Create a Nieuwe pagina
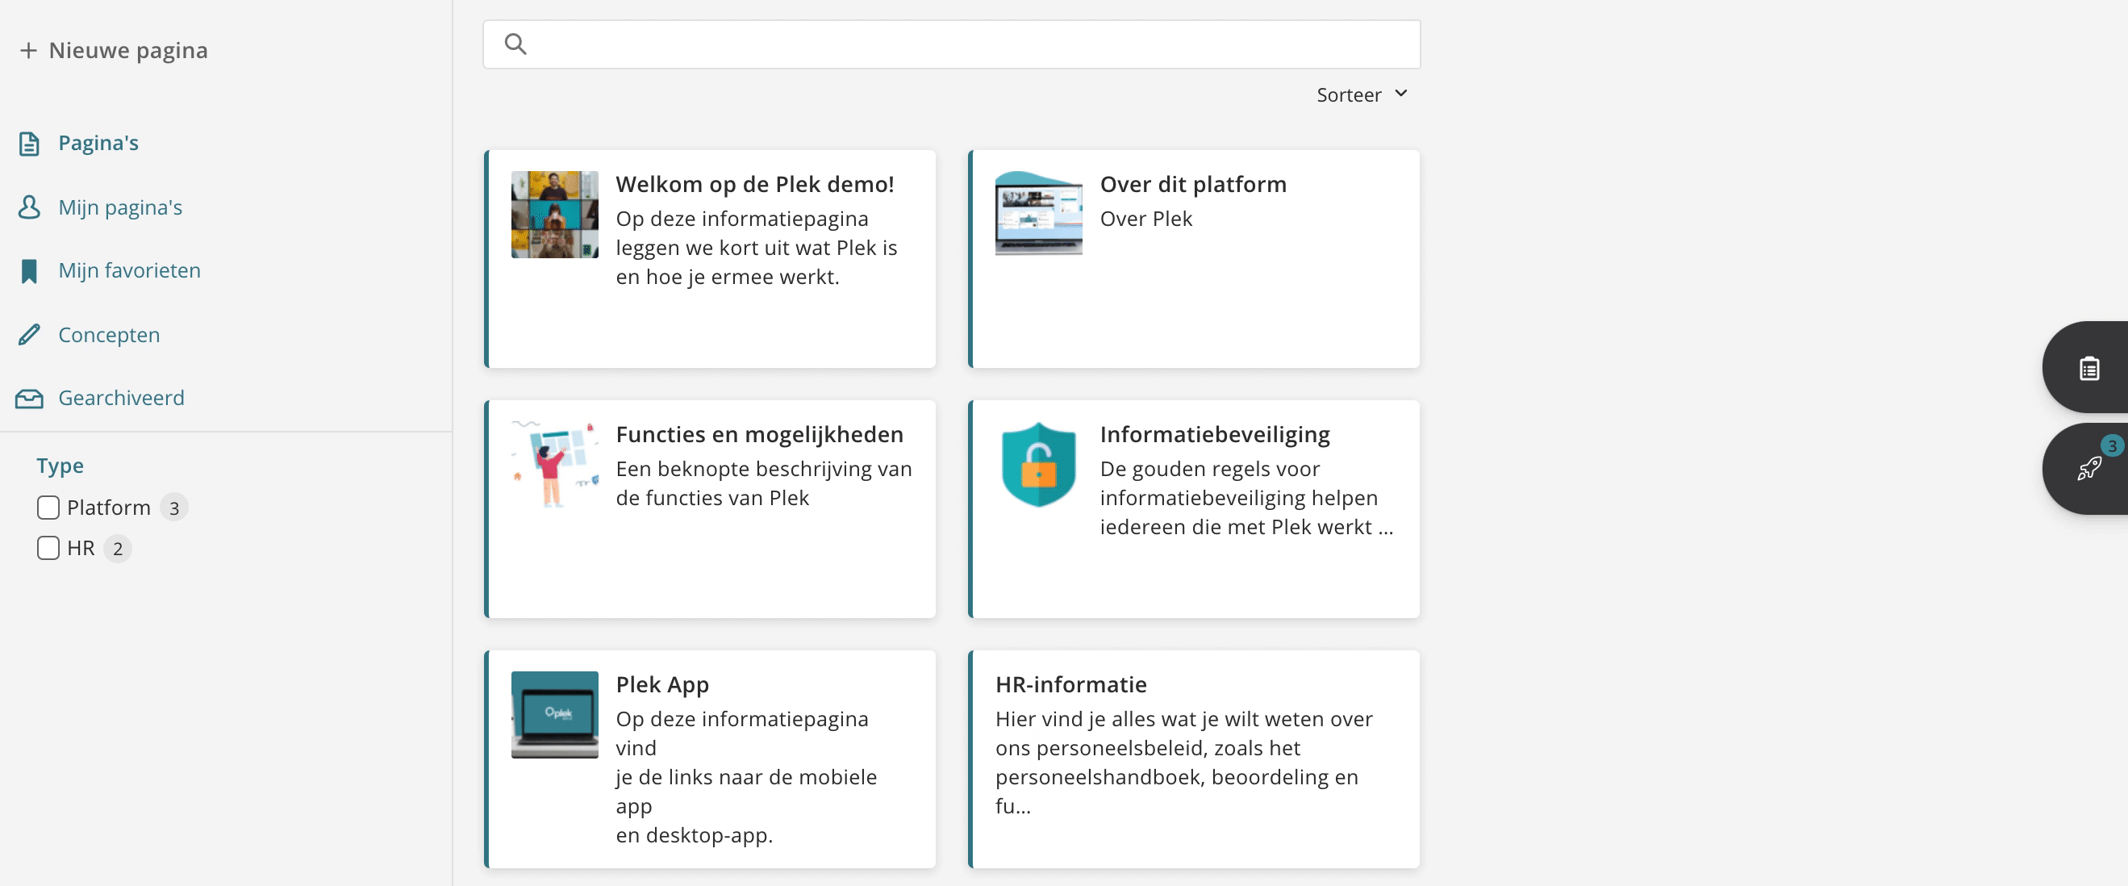The height and width of the screenshot is (886, 2128). [x=113, y=50]
